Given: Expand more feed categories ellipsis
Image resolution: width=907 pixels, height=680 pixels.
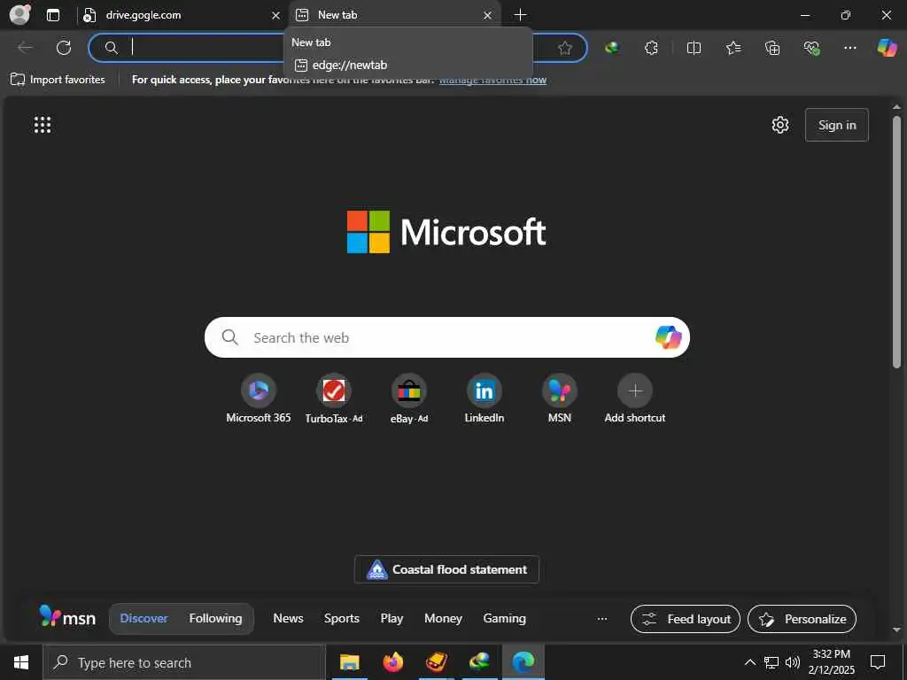Looking at the screenshot, I should coord(602,619).
